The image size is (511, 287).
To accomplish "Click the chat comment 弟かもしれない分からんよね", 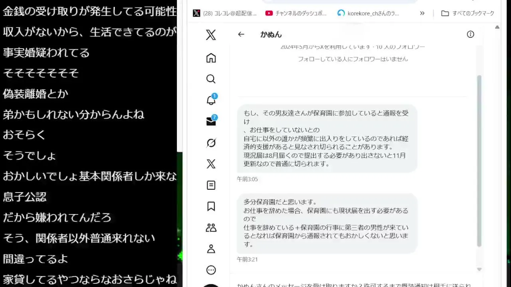I will pyautogui.click(x=73, y=114).
